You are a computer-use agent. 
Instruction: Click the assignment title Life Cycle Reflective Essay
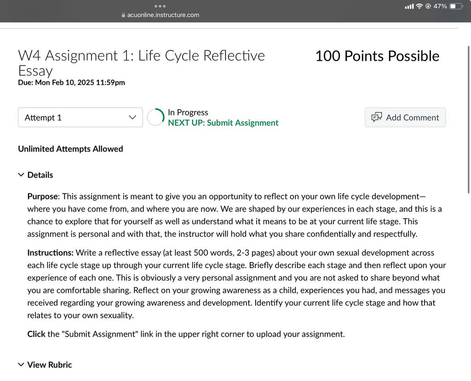click(142, 63)
